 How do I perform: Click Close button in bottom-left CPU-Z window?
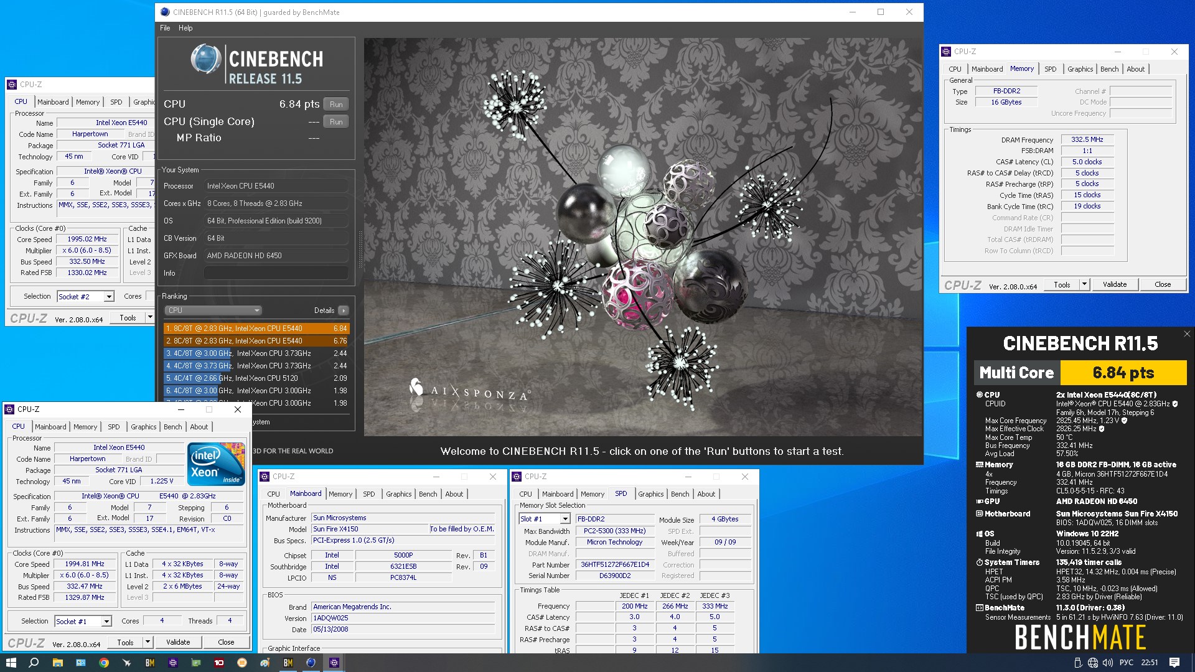tap(226, 642)
